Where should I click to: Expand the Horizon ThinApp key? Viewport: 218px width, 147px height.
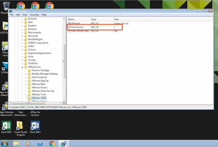[26, 70]
